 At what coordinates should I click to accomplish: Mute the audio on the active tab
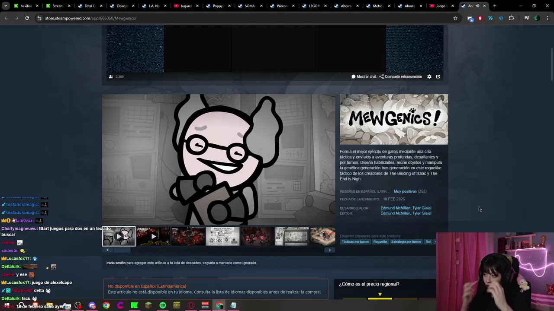point(477,6)
